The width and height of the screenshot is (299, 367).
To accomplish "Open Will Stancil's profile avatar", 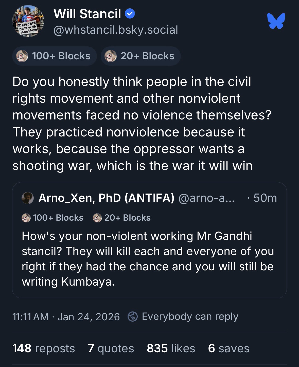I will 28,21.
